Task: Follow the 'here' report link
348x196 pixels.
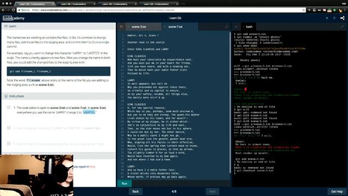Action: tap(92, 167)
